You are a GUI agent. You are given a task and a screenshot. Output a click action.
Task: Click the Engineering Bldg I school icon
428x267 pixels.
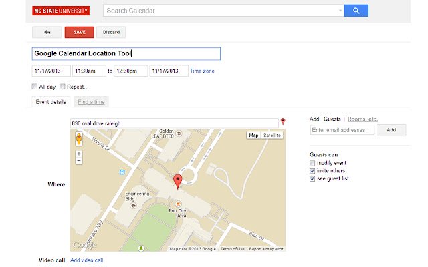[x=133, y=206]
